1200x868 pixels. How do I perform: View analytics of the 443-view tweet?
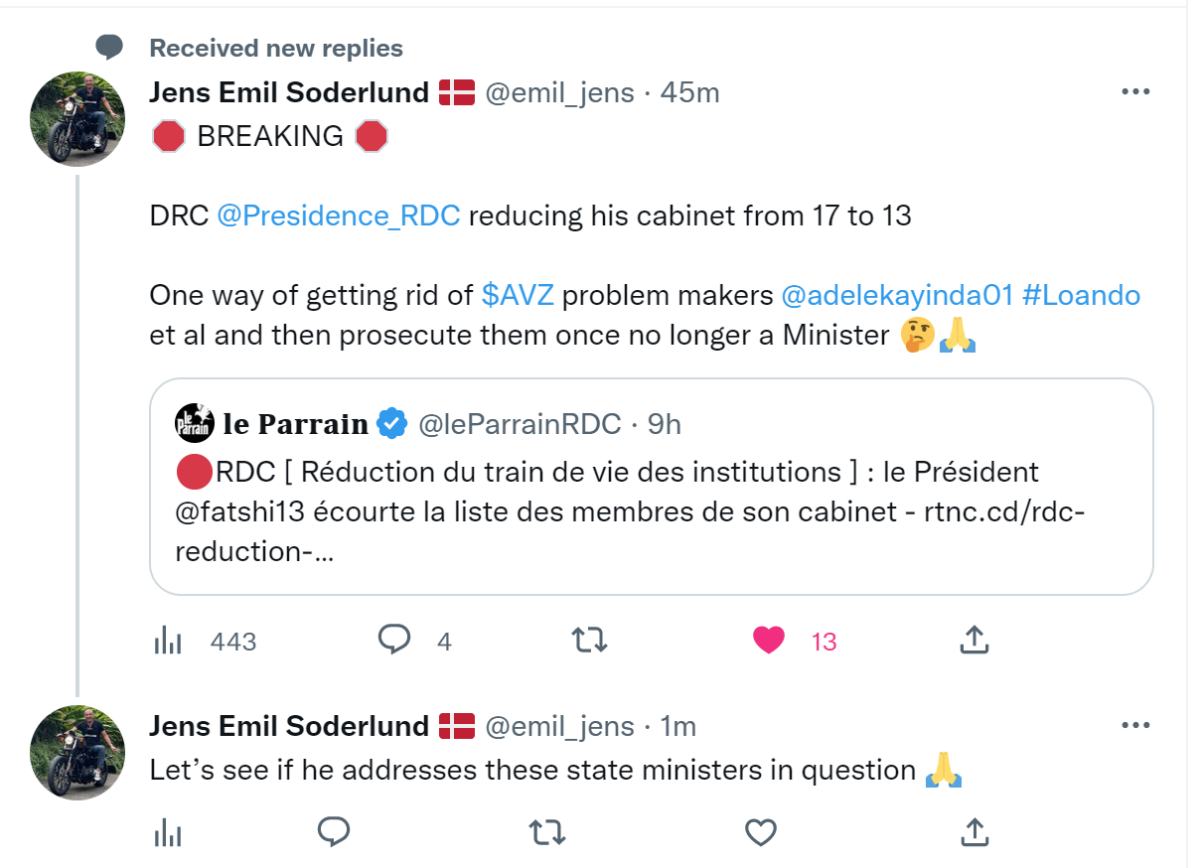[168, 642]
